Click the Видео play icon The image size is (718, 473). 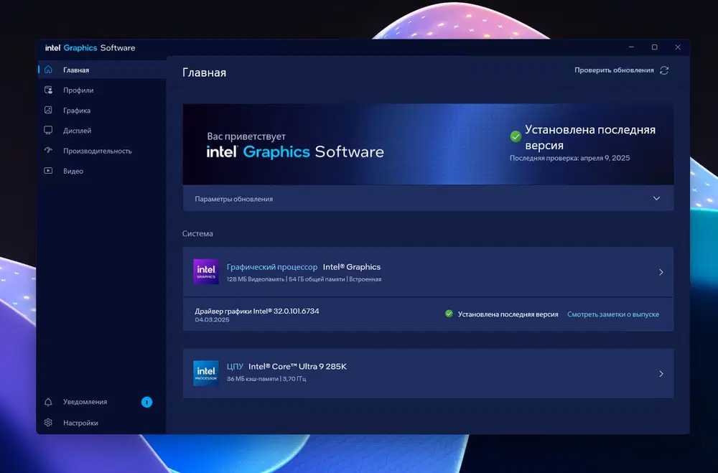coord(48,170)
